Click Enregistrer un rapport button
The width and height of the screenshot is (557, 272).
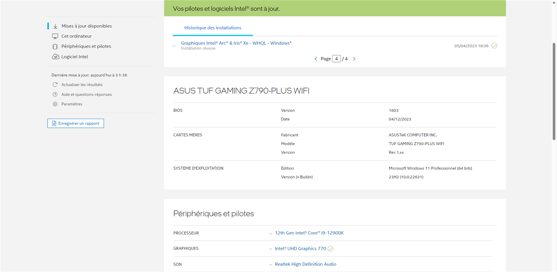click(76, 123)
